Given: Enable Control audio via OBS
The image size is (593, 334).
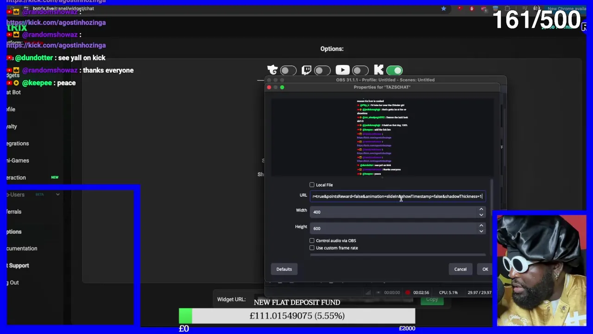Looking at the screenshot, I should click(x=312, y=240).
